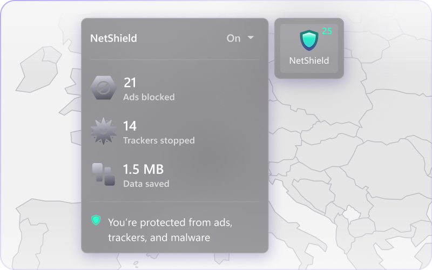Click the Data saved squares icon

[x=103, y=174]
